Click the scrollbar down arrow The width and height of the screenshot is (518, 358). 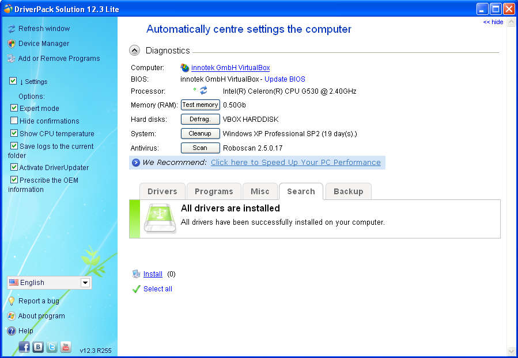click(x=511, y=352)
